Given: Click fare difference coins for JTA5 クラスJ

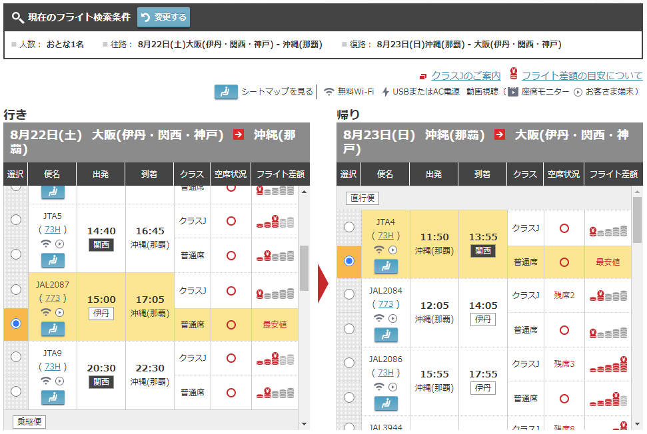Looking at the screenshot, I should coord(275,222).
